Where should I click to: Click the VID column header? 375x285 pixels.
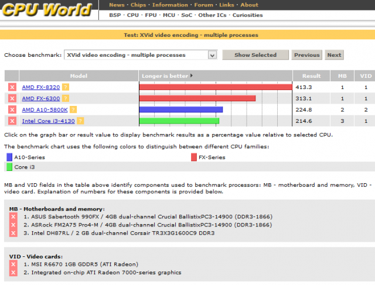coord(366,75)
